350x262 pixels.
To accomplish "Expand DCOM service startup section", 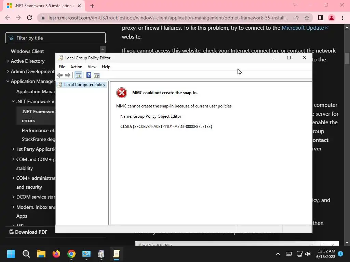I will pyautogui.click(x=13, y=197).
